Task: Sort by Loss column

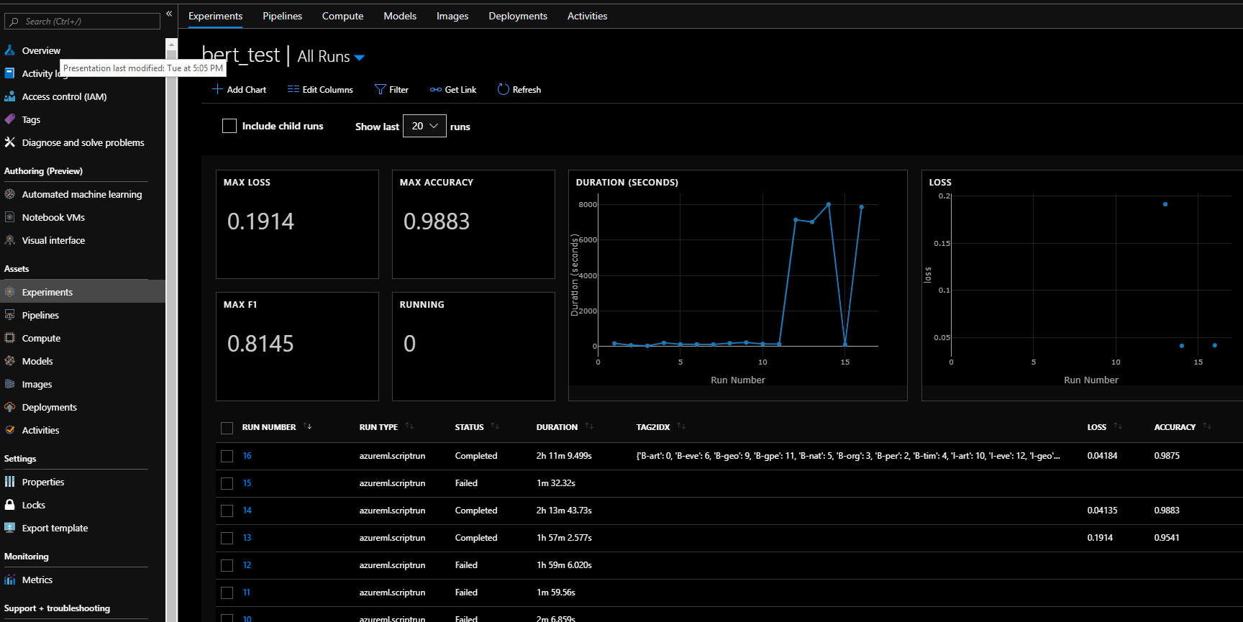Action: pyautogui.click(x=1118, y=426)
